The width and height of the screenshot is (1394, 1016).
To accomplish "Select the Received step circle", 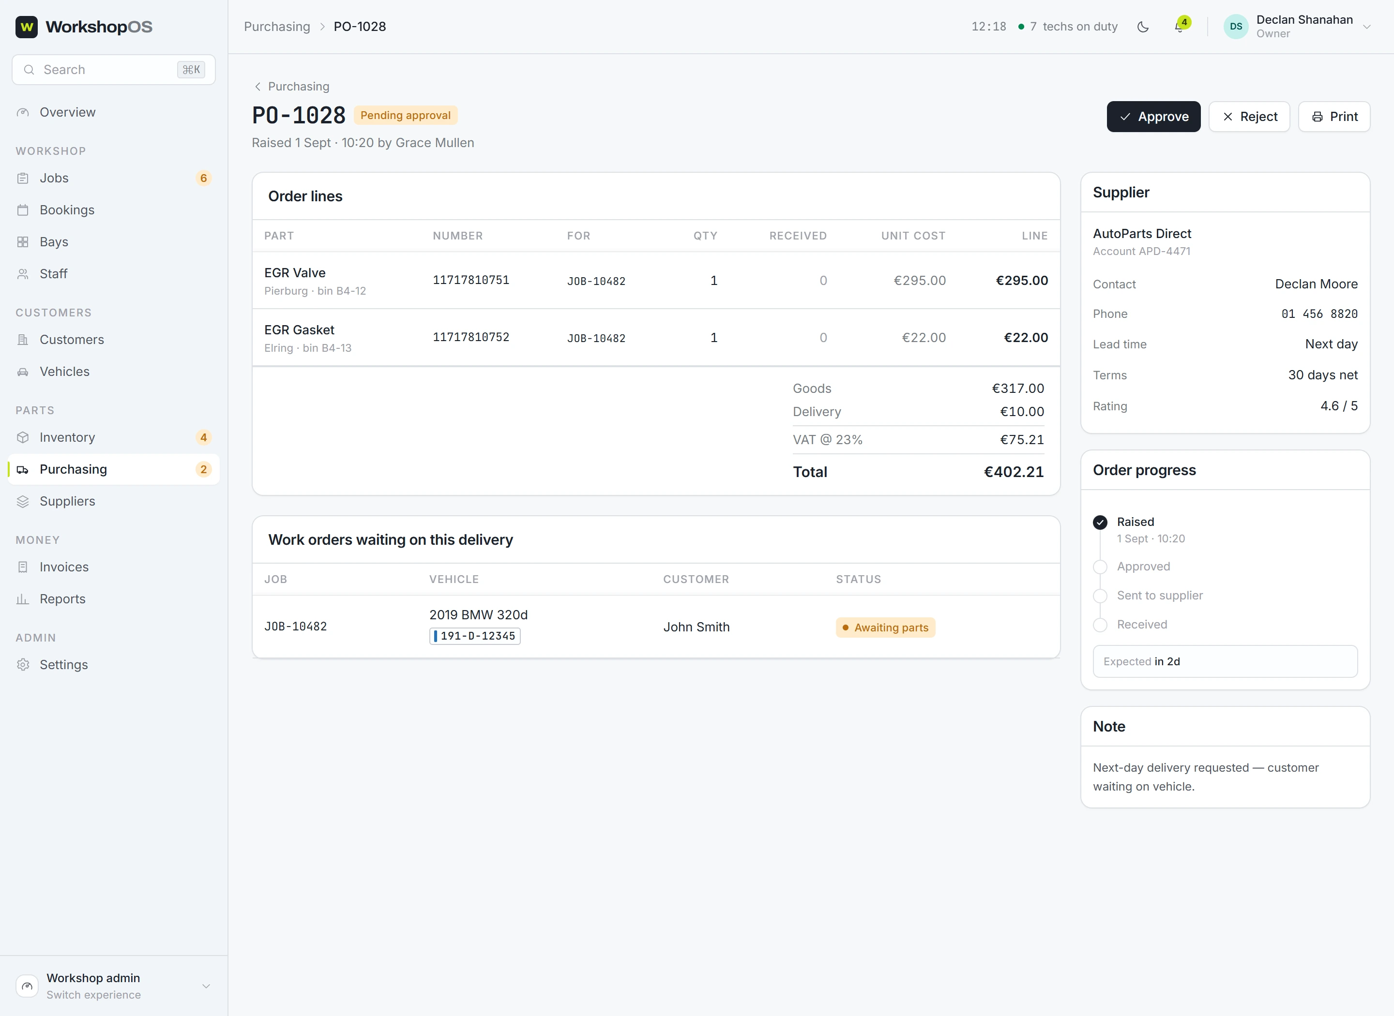I will (x=1100, y=625).
